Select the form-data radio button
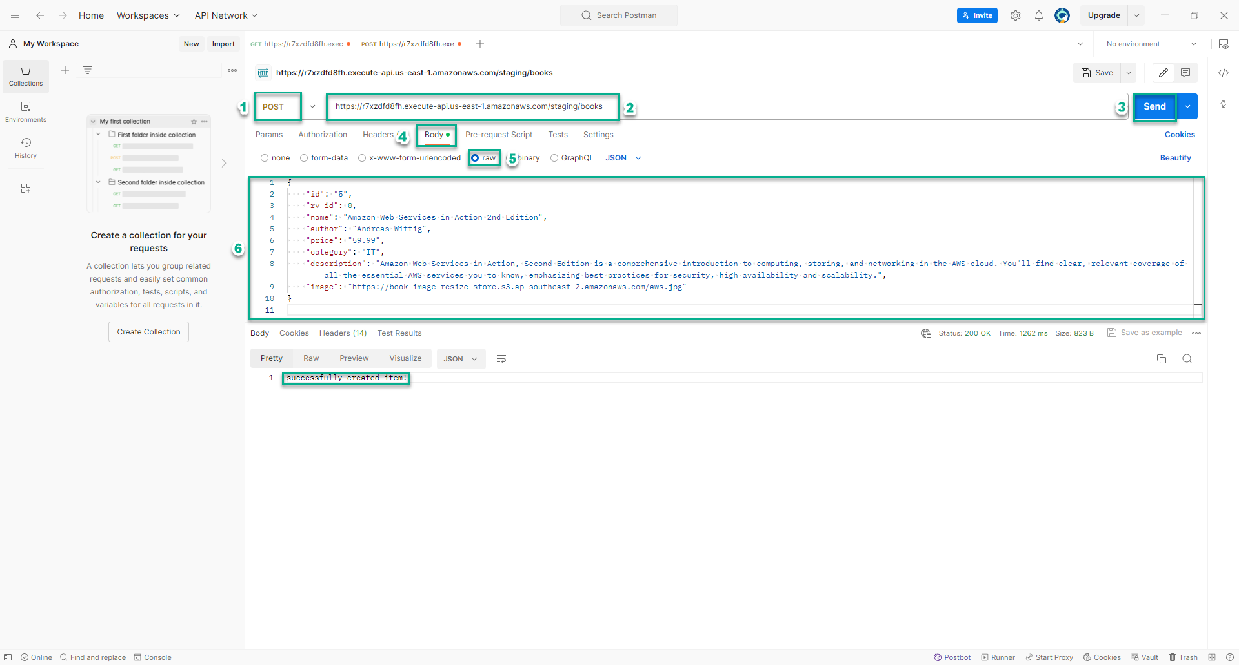The height and width of the screenshot is (665, 1239). 304,158
